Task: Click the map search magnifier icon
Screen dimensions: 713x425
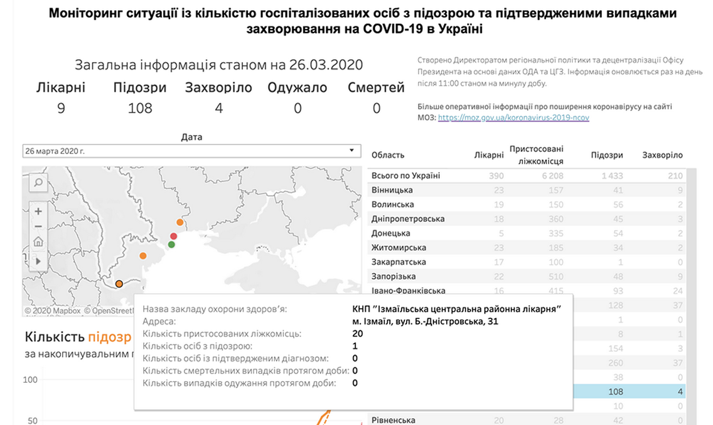Action: [38, 183]
